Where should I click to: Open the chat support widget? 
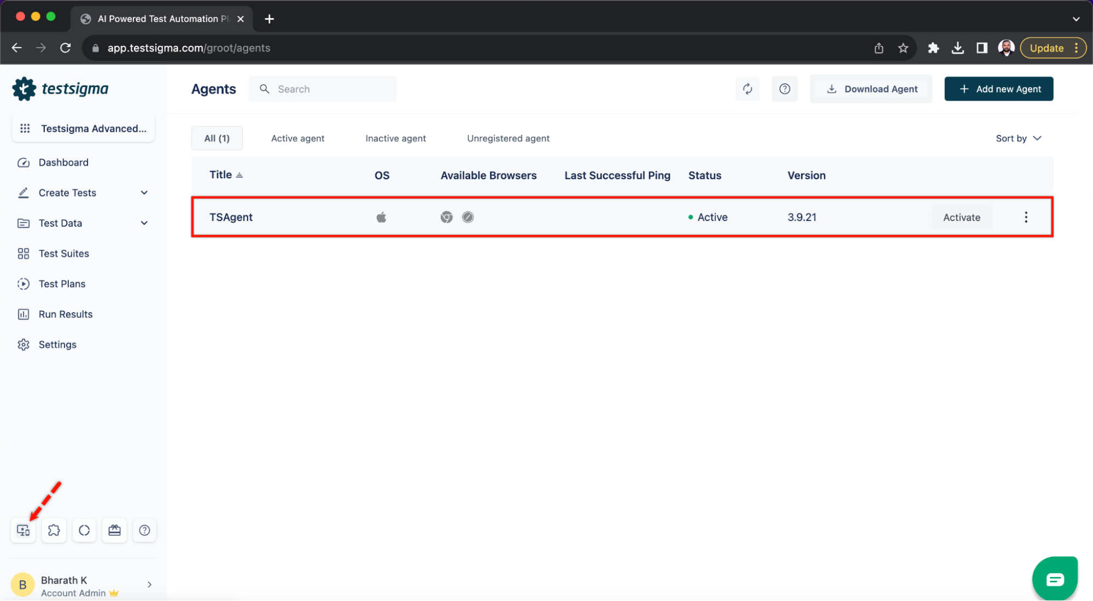(1055, 579)
